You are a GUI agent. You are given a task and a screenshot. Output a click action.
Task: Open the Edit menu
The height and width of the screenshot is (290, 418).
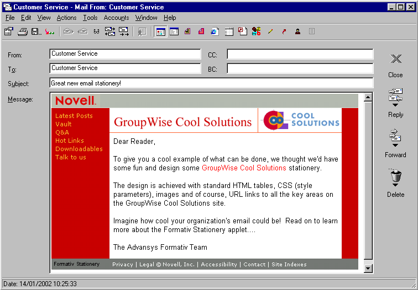coord(26,18)
